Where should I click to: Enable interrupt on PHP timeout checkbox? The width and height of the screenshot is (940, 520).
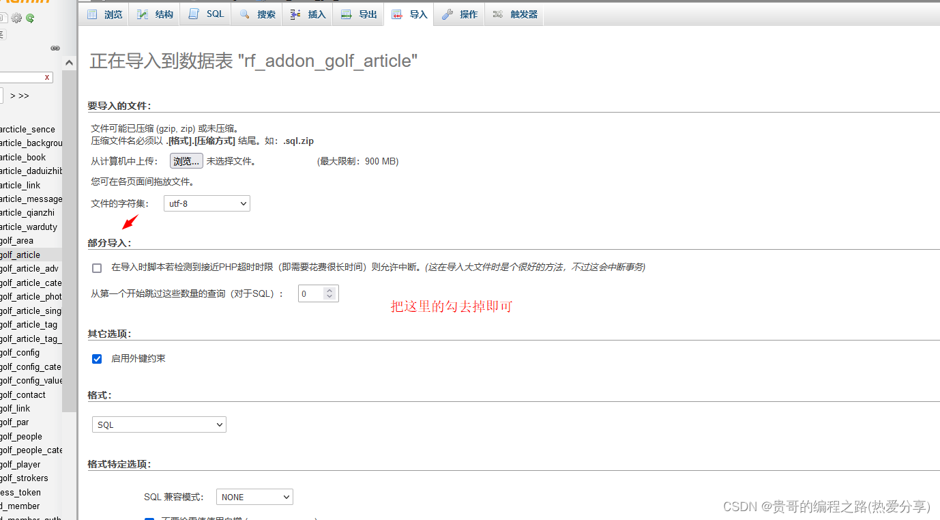pos(96,268)
